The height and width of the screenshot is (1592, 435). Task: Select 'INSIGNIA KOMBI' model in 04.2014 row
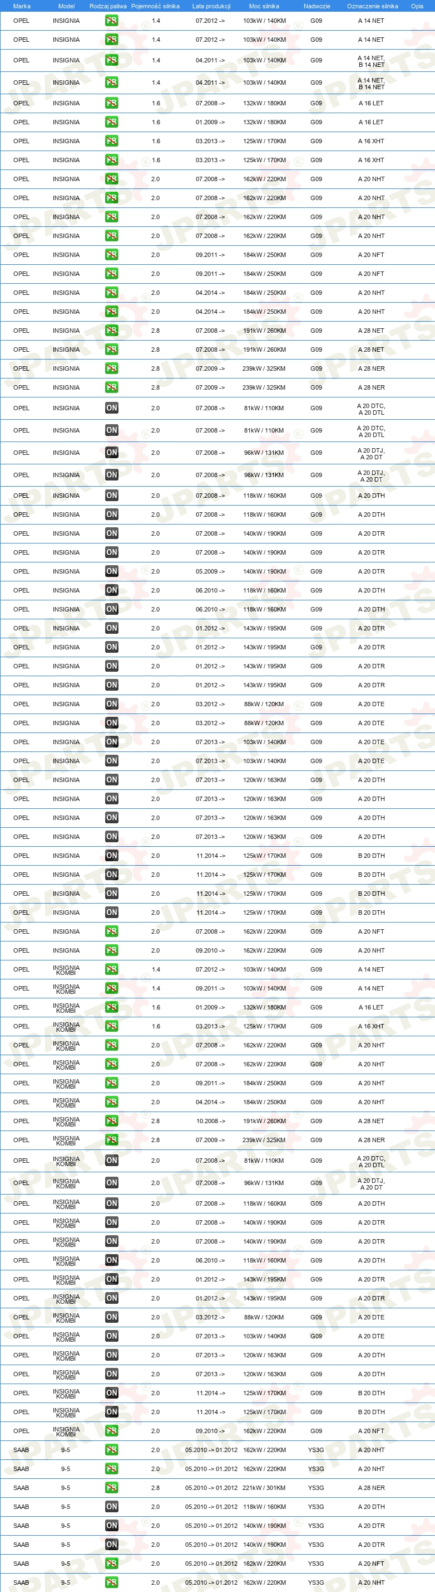pyautogui.click(x=66, y=1102)
